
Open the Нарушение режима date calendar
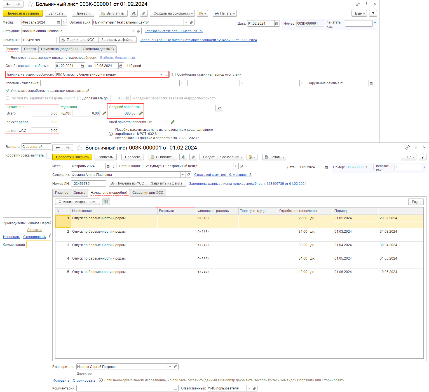(371, 83)
